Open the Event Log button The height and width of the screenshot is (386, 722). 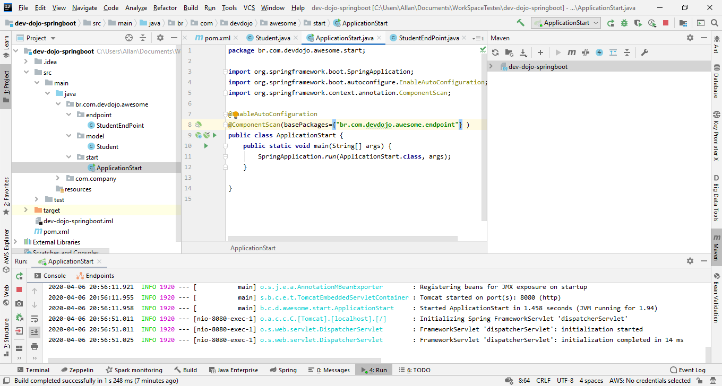(x=687, y=370)
